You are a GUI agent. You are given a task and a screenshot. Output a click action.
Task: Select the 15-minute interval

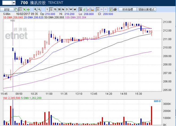click(x=55, y=10)
